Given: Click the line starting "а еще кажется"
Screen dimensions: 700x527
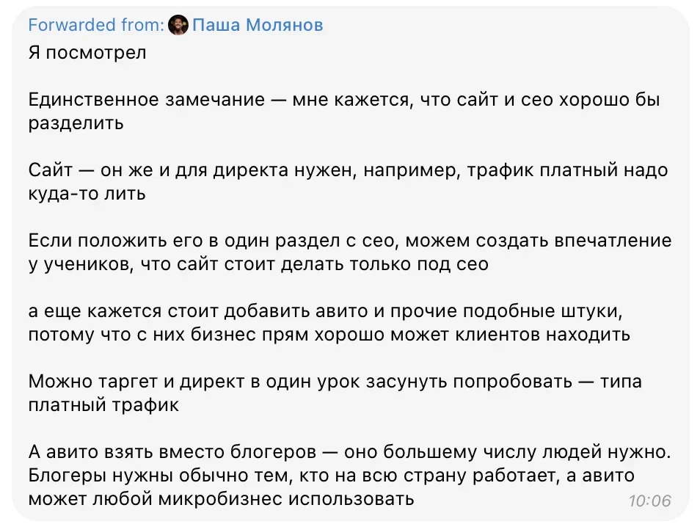Looking at the screenshot, I should (325, 311).
